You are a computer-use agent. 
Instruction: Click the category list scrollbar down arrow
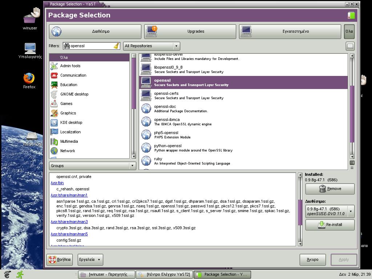(x=134, y=157)
